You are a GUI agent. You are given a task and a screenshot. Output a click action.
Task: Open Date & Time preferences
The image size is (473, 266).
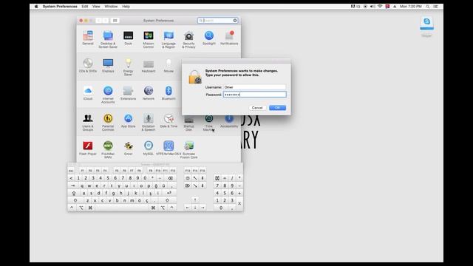pyautogui.click(x=169, y=120)
